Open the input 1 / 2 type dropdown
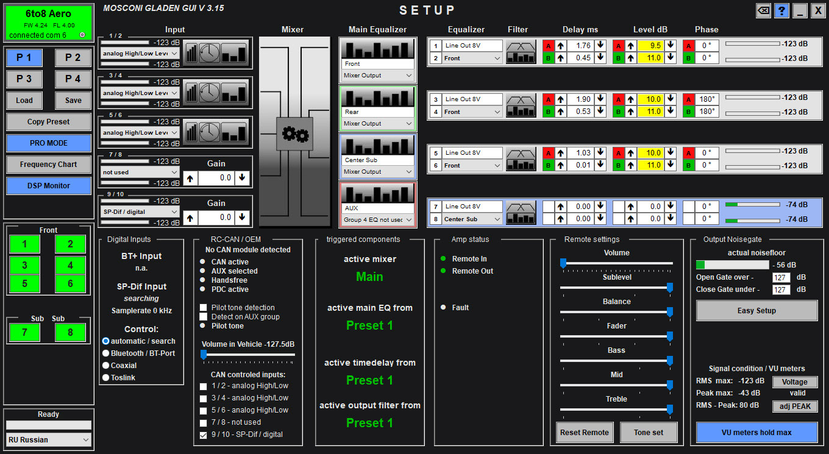 click(140, 54)
